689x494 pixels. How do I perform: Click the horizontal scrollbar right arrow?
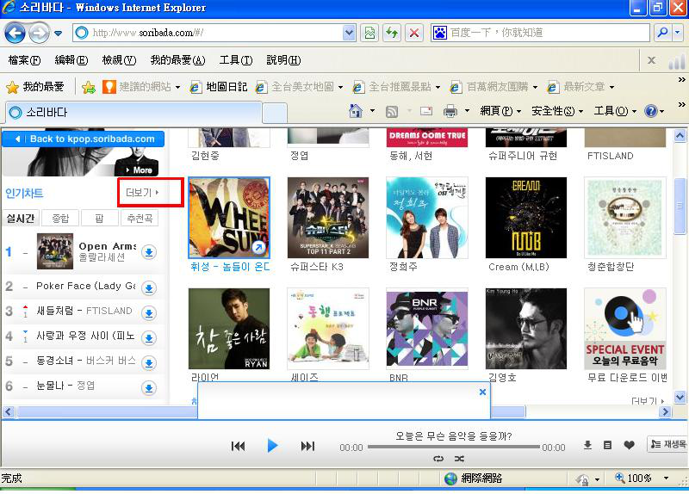click(x=665, y=411)
